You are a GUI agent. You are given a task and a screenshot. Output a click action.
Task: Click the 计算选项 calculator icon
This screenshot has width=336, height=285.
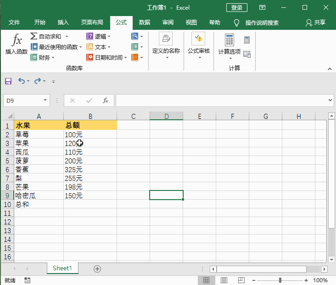click(x=229, y=40)
